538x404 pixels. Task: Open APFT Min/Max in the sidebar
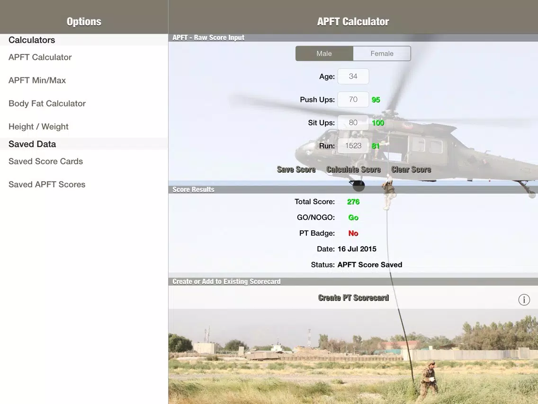84,81
